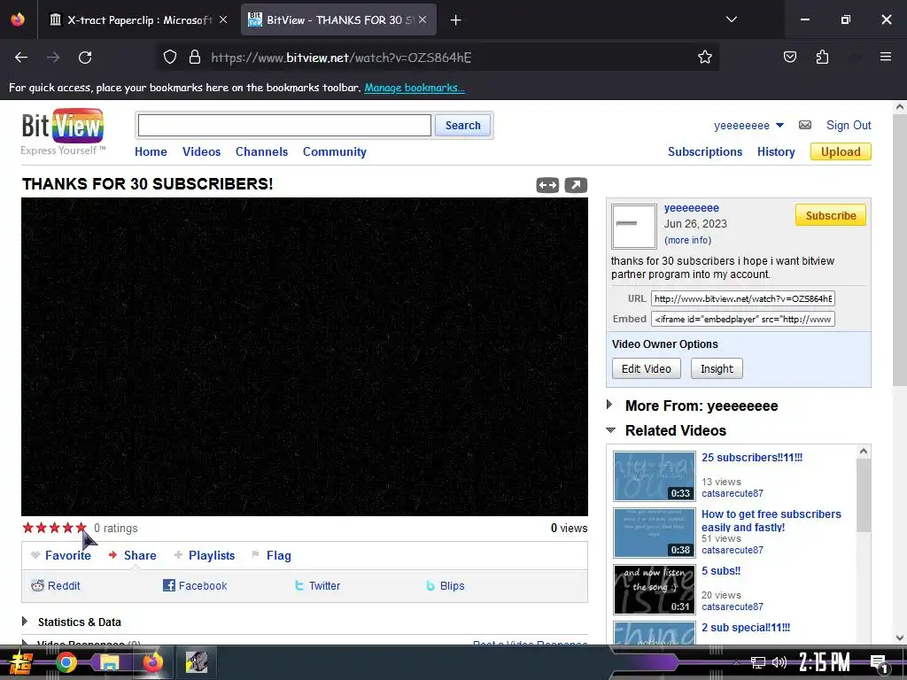Open the Subscriptions link
This screenshot has width=907, height=680.
tap(704, 151)
